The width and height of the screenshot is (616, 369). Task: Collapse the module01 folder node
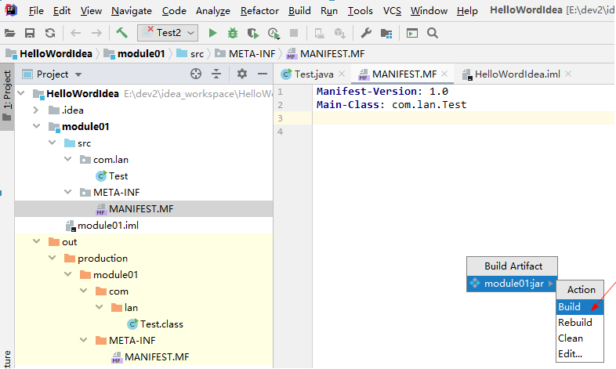37,126
